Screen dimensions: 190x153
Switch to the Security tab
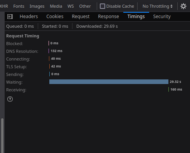(x=162, y=17)
